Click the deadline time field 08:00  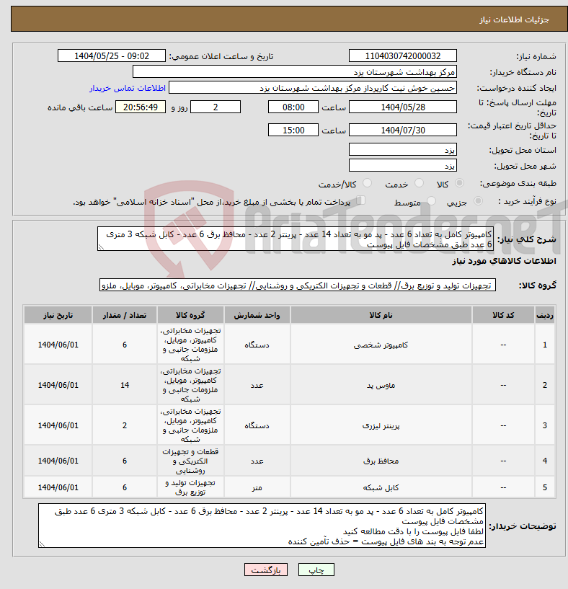293,107
